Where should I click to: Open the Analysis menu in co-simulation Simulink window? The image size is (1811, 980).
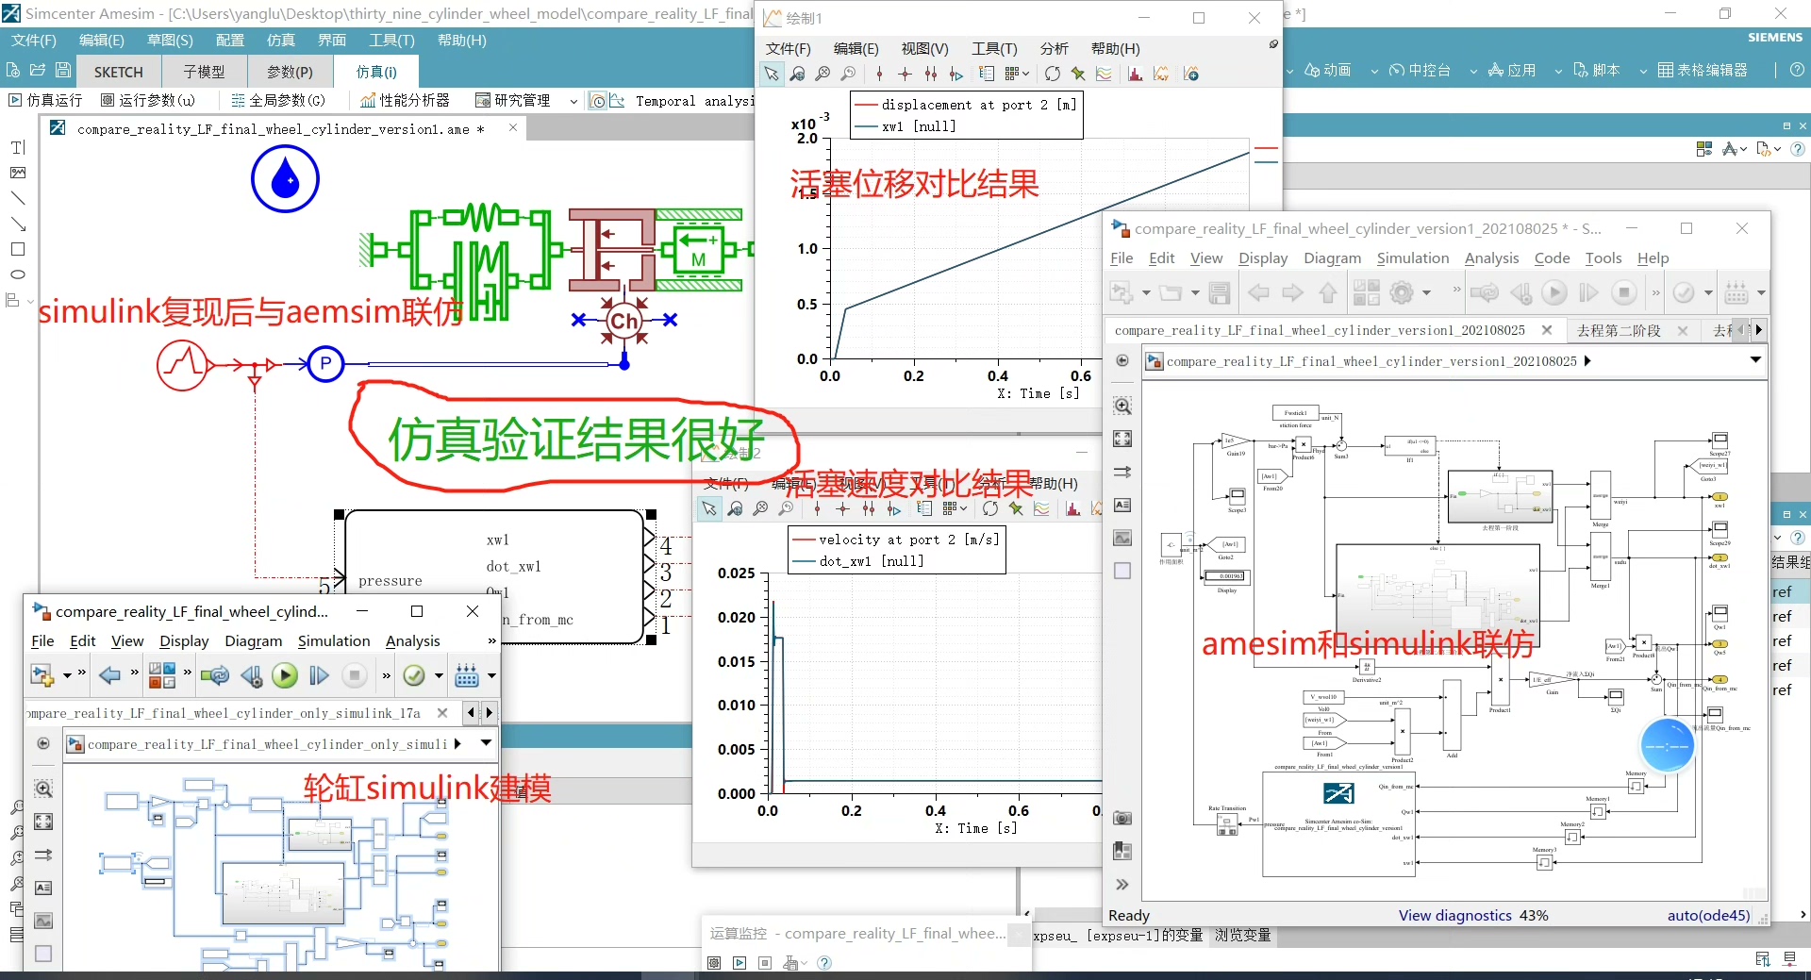(x=1491, y=257)
